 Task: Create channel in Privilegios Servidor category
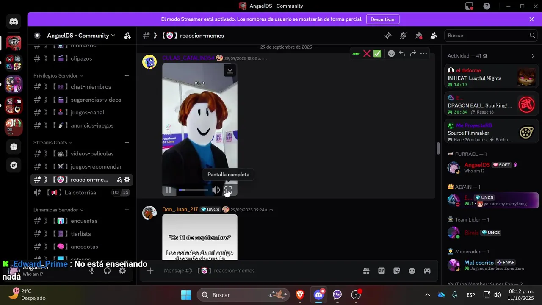[x=127, y=75]
